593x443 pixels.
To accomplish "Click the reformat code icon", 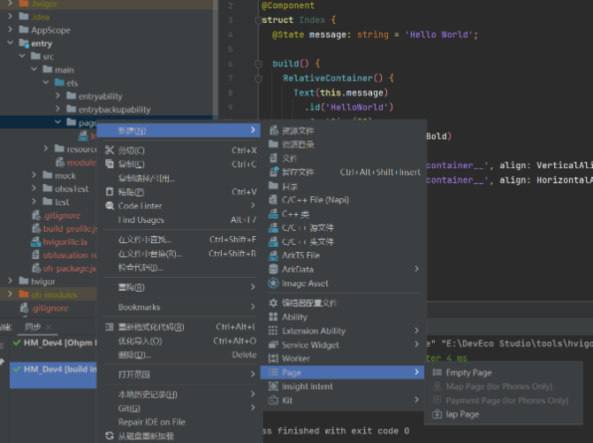I will (110, 327).
